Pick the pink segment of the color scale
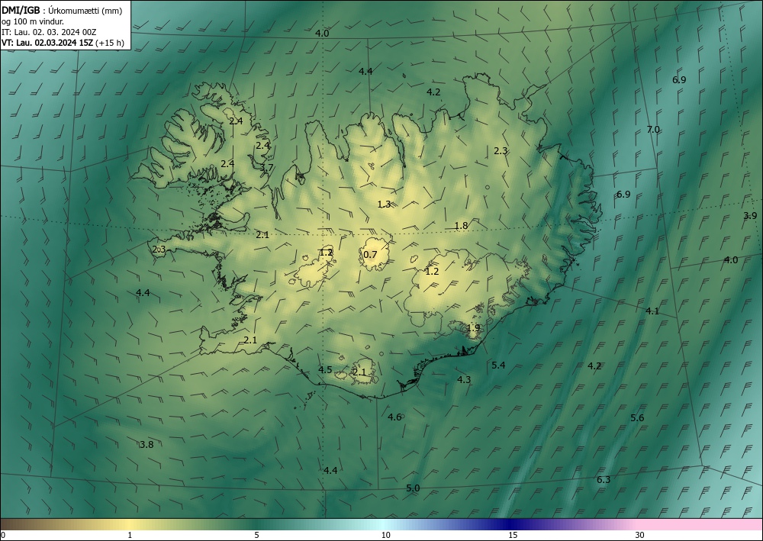The width and height of the screenshot is (763, 541). pyautogui.click(x=700, y=524)
